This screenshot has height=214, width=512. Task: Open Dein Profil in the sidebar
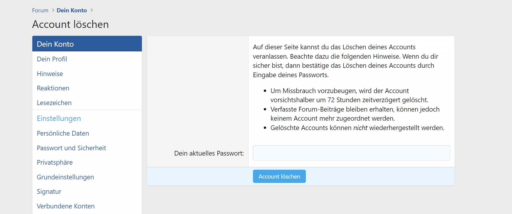(x=52, y=59)
